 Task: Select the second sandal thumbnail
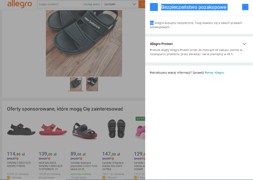click(x=92, y=84)
